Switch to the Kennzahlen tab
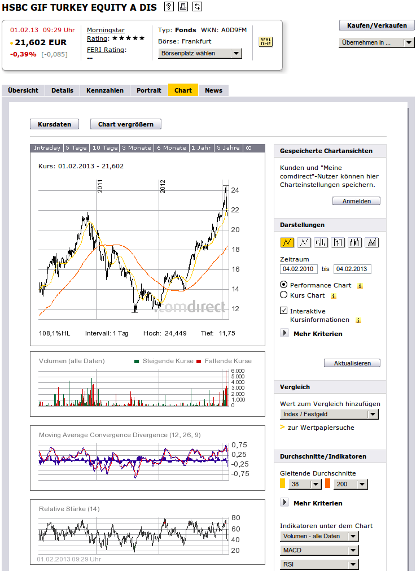 105,90
